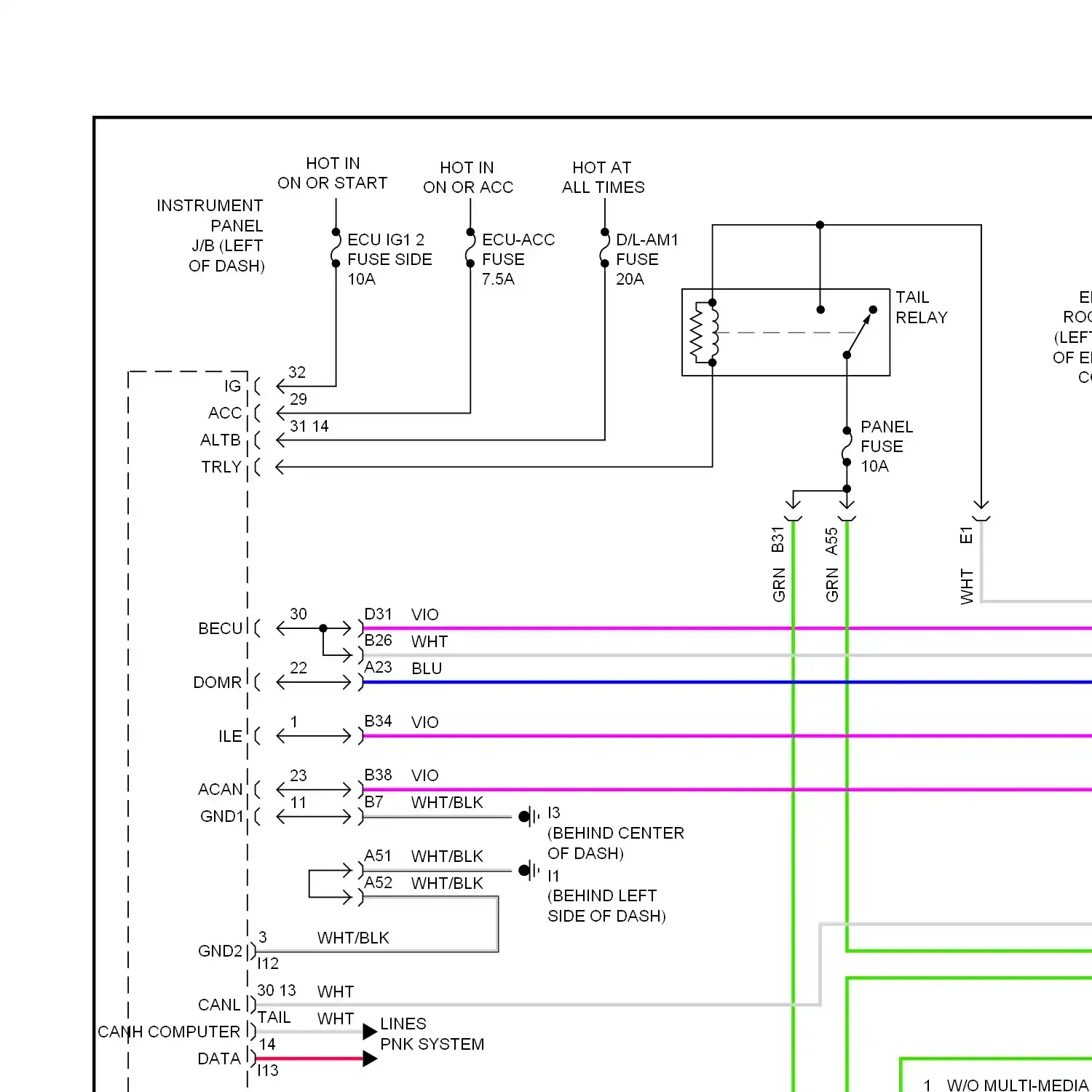Click the I3 ground symbol

[x=529, y=817]
